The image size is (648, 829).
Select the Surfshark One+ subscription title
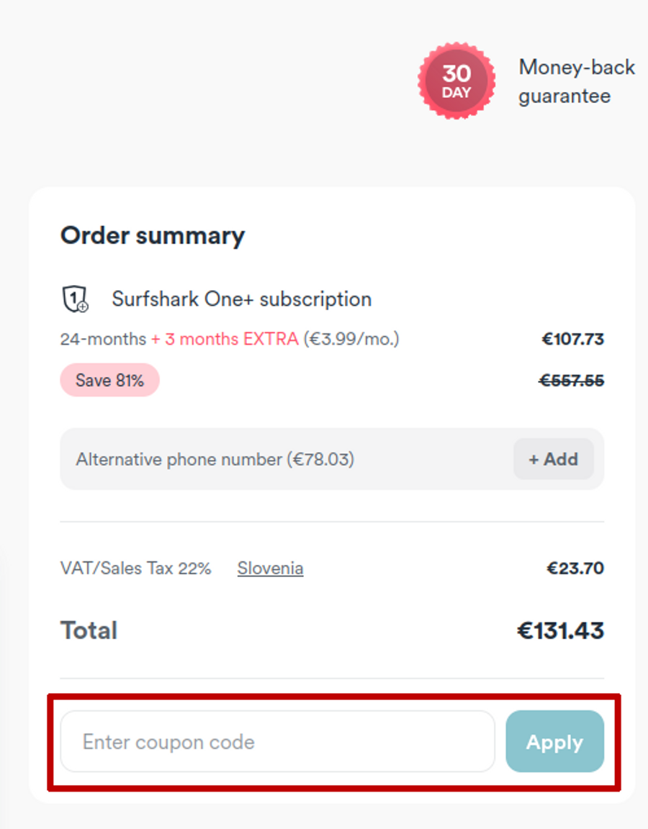[242, 299]
